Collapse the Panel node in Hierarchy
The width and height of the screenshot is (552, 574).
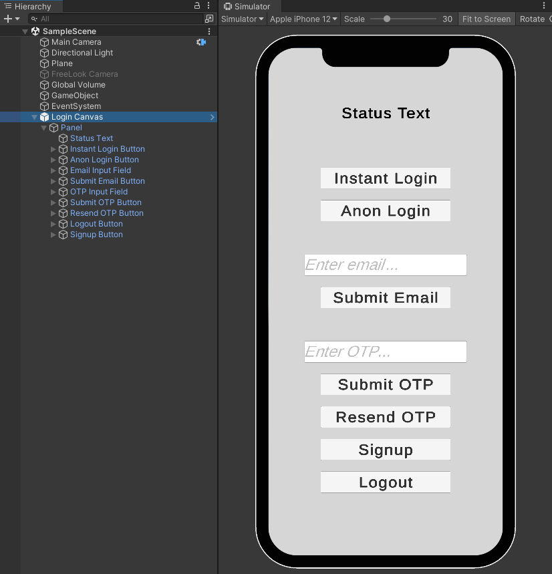point(43,128)
